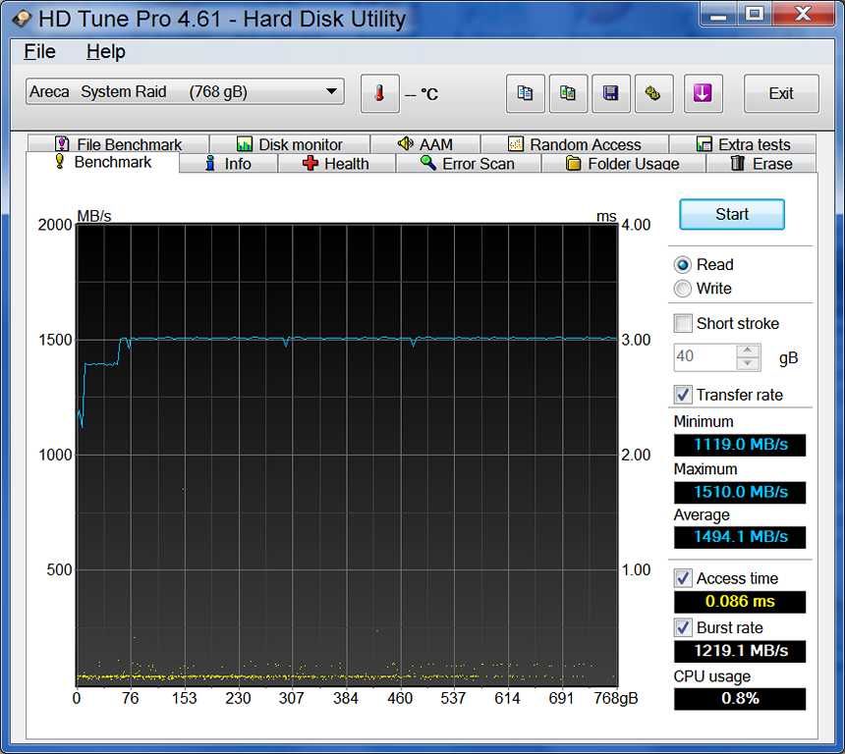Select the Read radio button
Screen dimensions: 845x754
[x=682, y=265]
